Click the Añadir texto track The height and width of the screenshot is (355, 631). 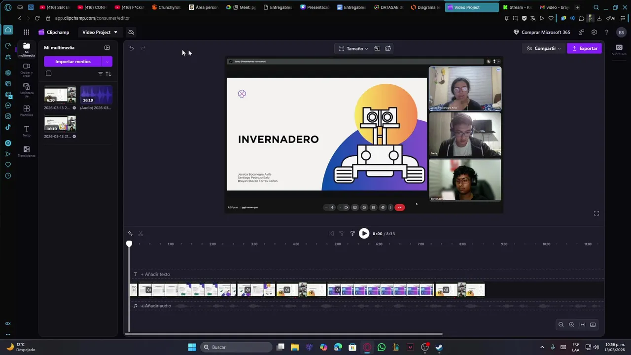click(367, 274)
